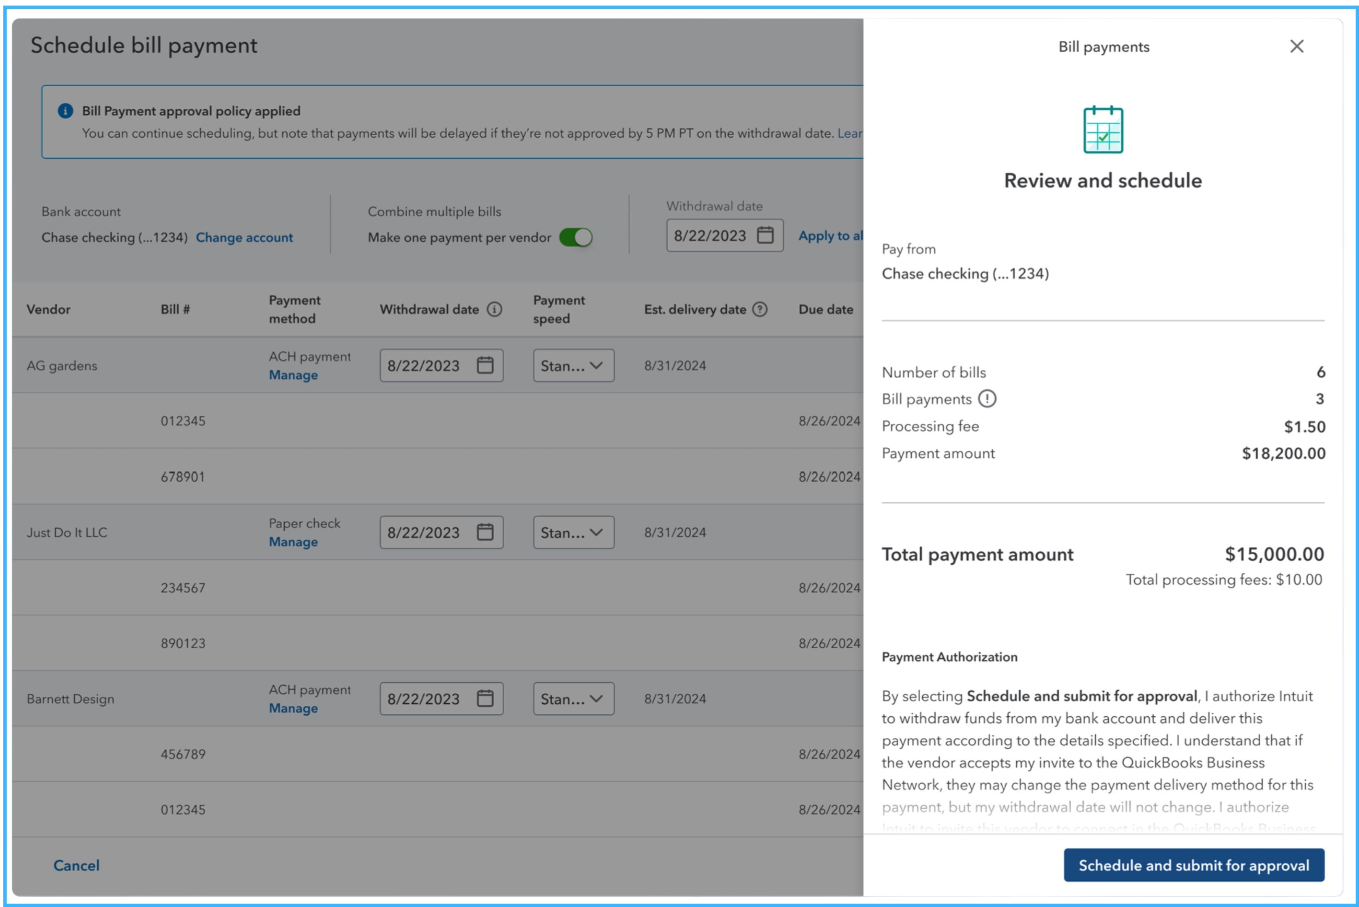1359x907 pixels.
Task: Click the info icon in approval policy banner
Action: (66, 111)
